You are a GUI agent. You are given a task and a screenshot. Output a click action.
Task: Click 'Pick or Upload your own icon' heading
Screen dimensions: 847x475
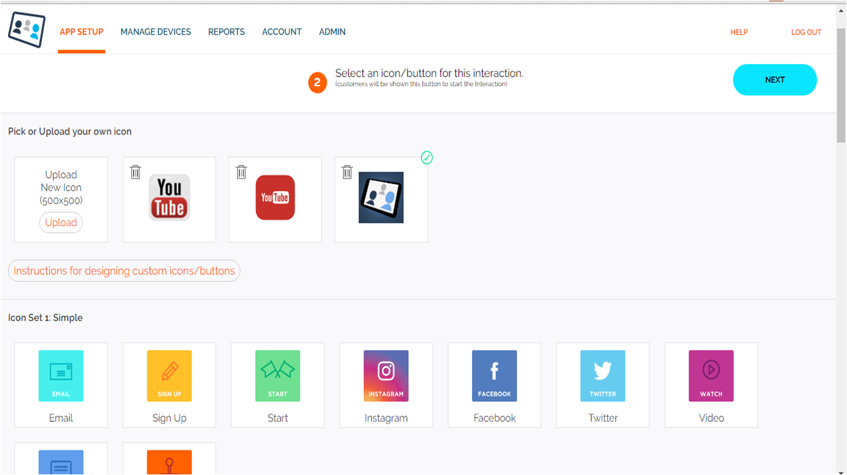click(x=70, y=131)
